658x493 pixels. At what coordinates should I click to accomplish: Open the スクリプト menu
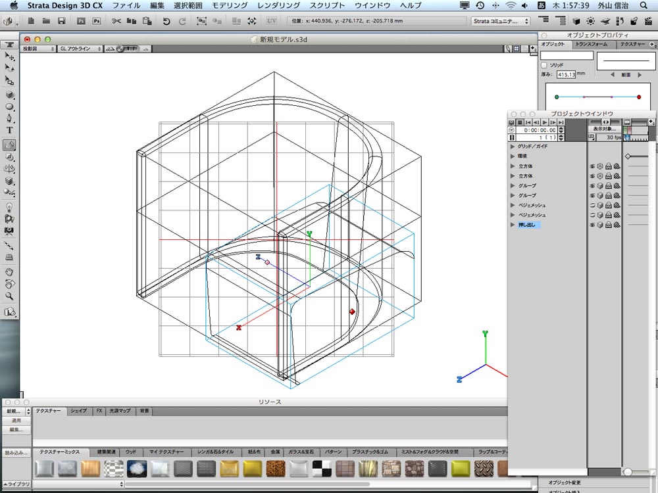pyautogui.click(x=327, y=5)
